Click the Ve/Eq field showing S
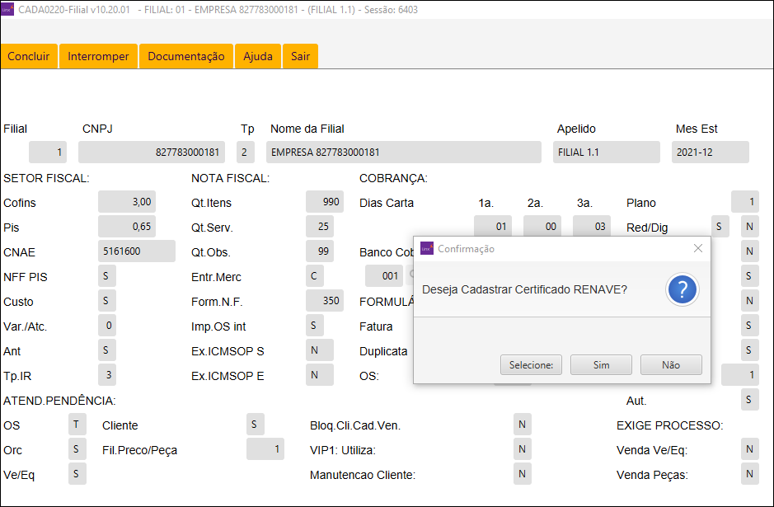Viewport: 774px width, 507px height. [x=77, y=473]
